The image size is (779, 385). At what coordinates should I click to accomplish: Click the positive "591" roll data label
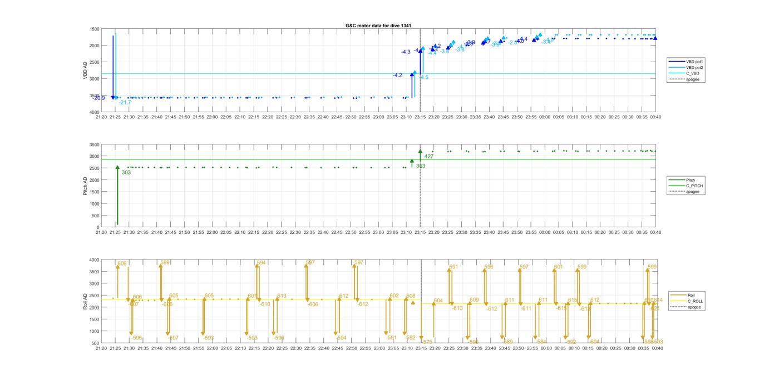tap(453, 267)
